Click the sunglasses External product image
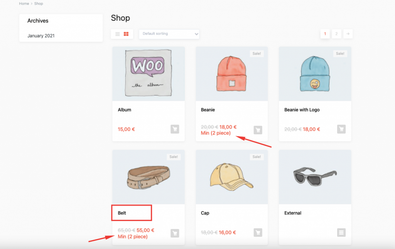 pyautogui.click(x=315, y=177)
